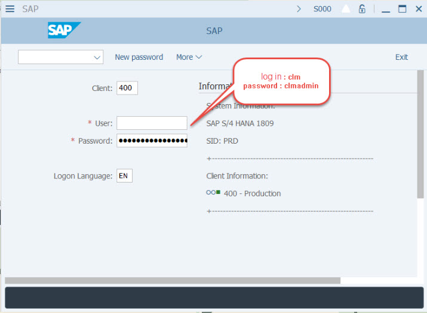Click the SAP logo
The image size is (427, 313).
pos(64,30)
